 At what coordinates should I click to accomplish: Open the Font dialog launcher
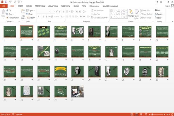click(x=64, y=22)
